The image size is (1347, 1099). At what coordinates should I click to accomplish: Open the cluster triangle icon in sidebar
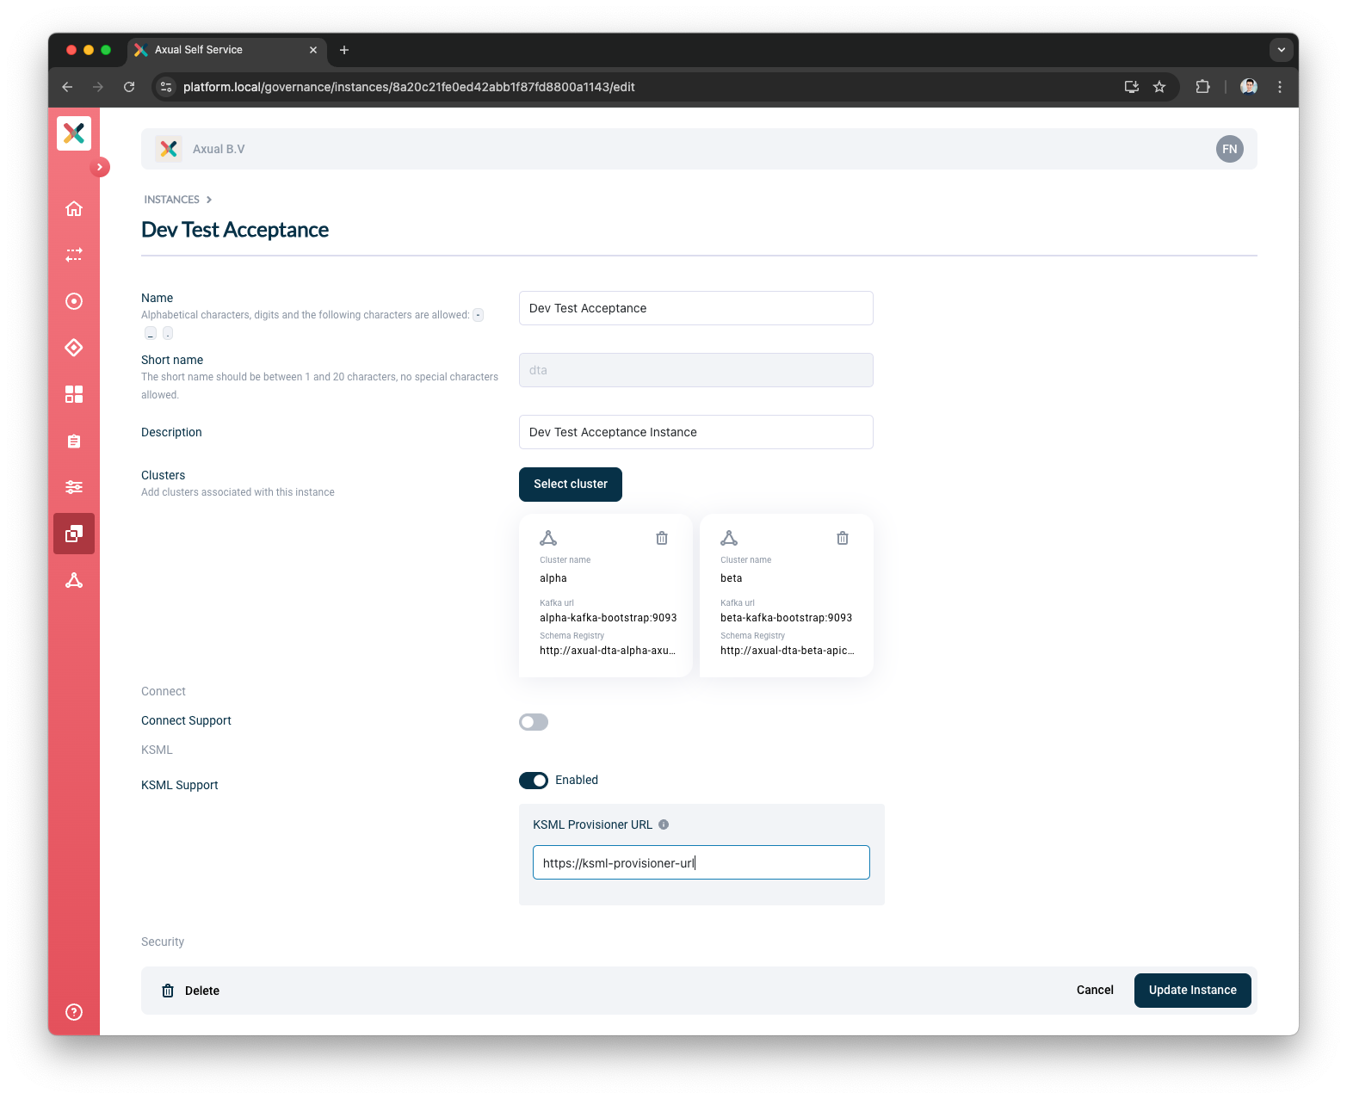tap(74, 580)
